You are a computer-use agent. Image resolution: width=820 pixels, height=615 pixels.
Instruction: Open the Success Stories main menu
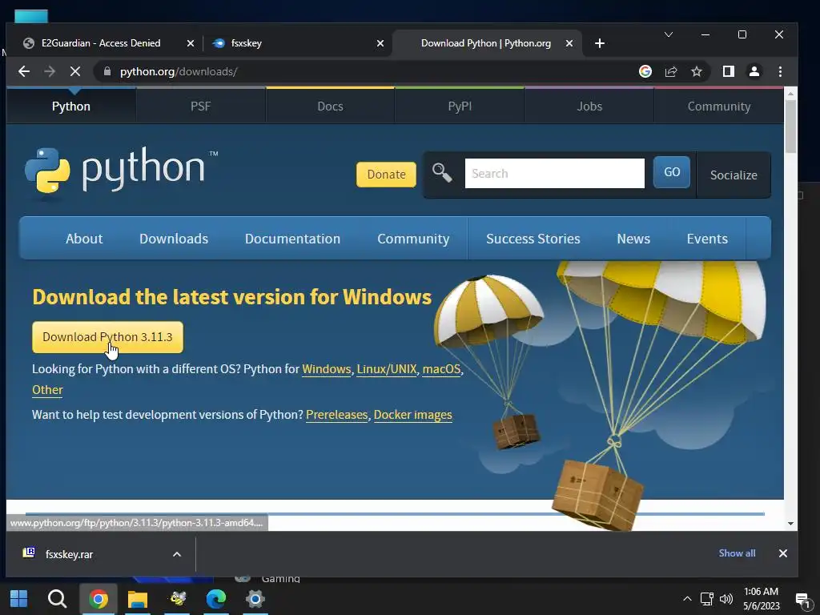533,239
